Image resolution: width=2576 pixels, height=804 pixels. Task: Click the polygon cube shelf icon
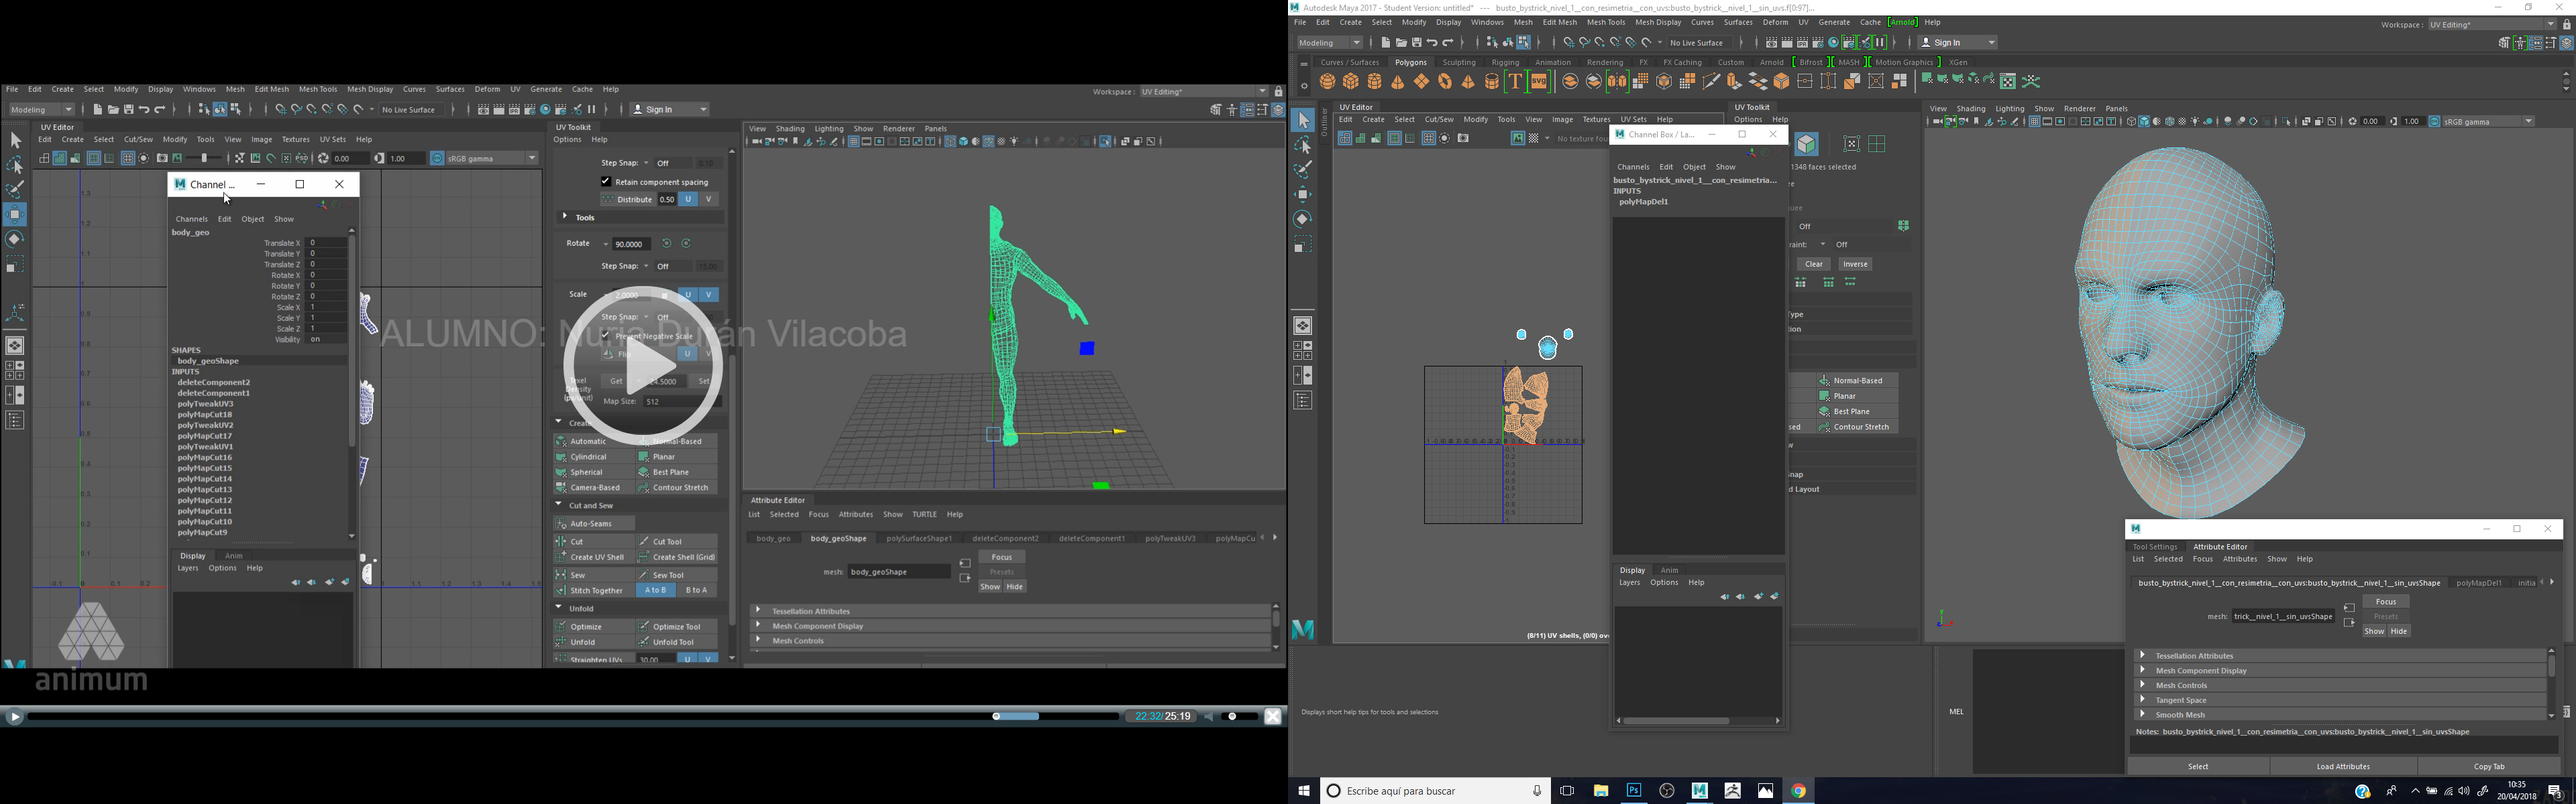tap(1351, 82)
